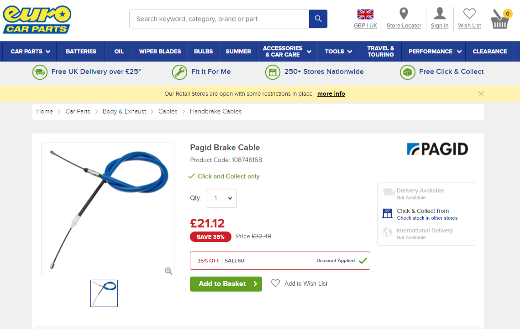The height and width of the screenshot is (329, 520).
Task: Open the Oil menu item
Action: (119, 51)
